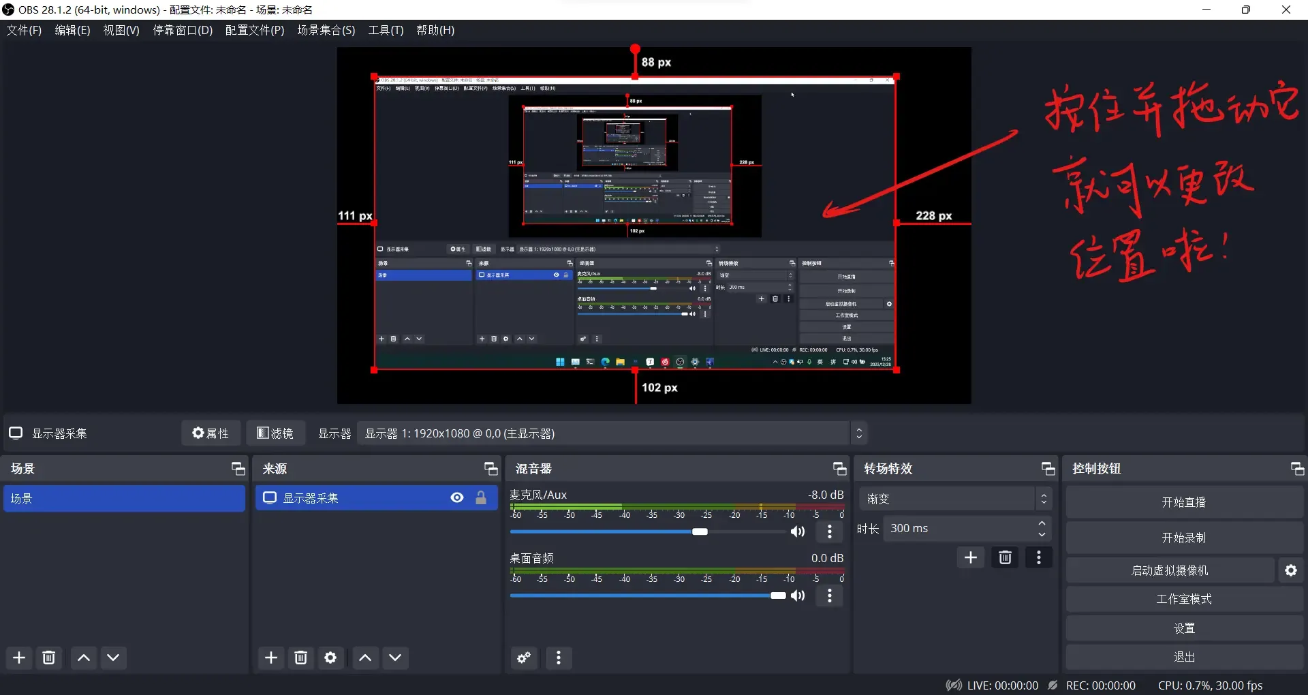The height and width of the screenshot is (695, 1308).
Task: Mute the 麦克风/Aux audio track
Action: click(x=798, y=531)
